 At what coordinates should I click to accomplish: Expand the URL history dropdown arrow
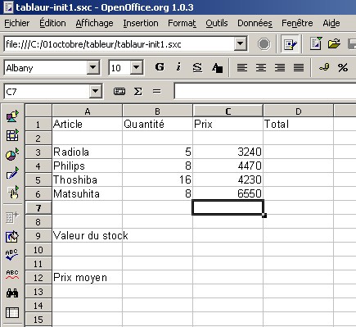241,44
